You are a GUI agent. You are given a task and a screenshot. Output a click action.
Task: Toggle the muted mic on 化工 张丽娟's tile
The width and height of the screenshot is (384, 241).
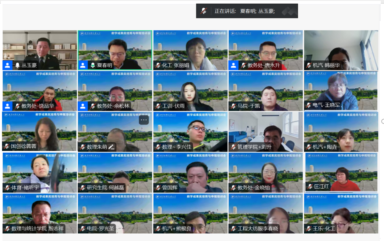pos(158,65)
